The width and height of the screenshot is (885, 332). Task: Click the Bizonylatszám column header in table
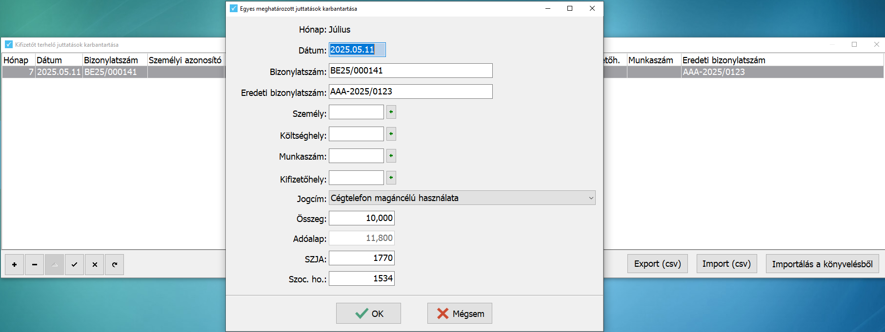(x=115, y=60)
